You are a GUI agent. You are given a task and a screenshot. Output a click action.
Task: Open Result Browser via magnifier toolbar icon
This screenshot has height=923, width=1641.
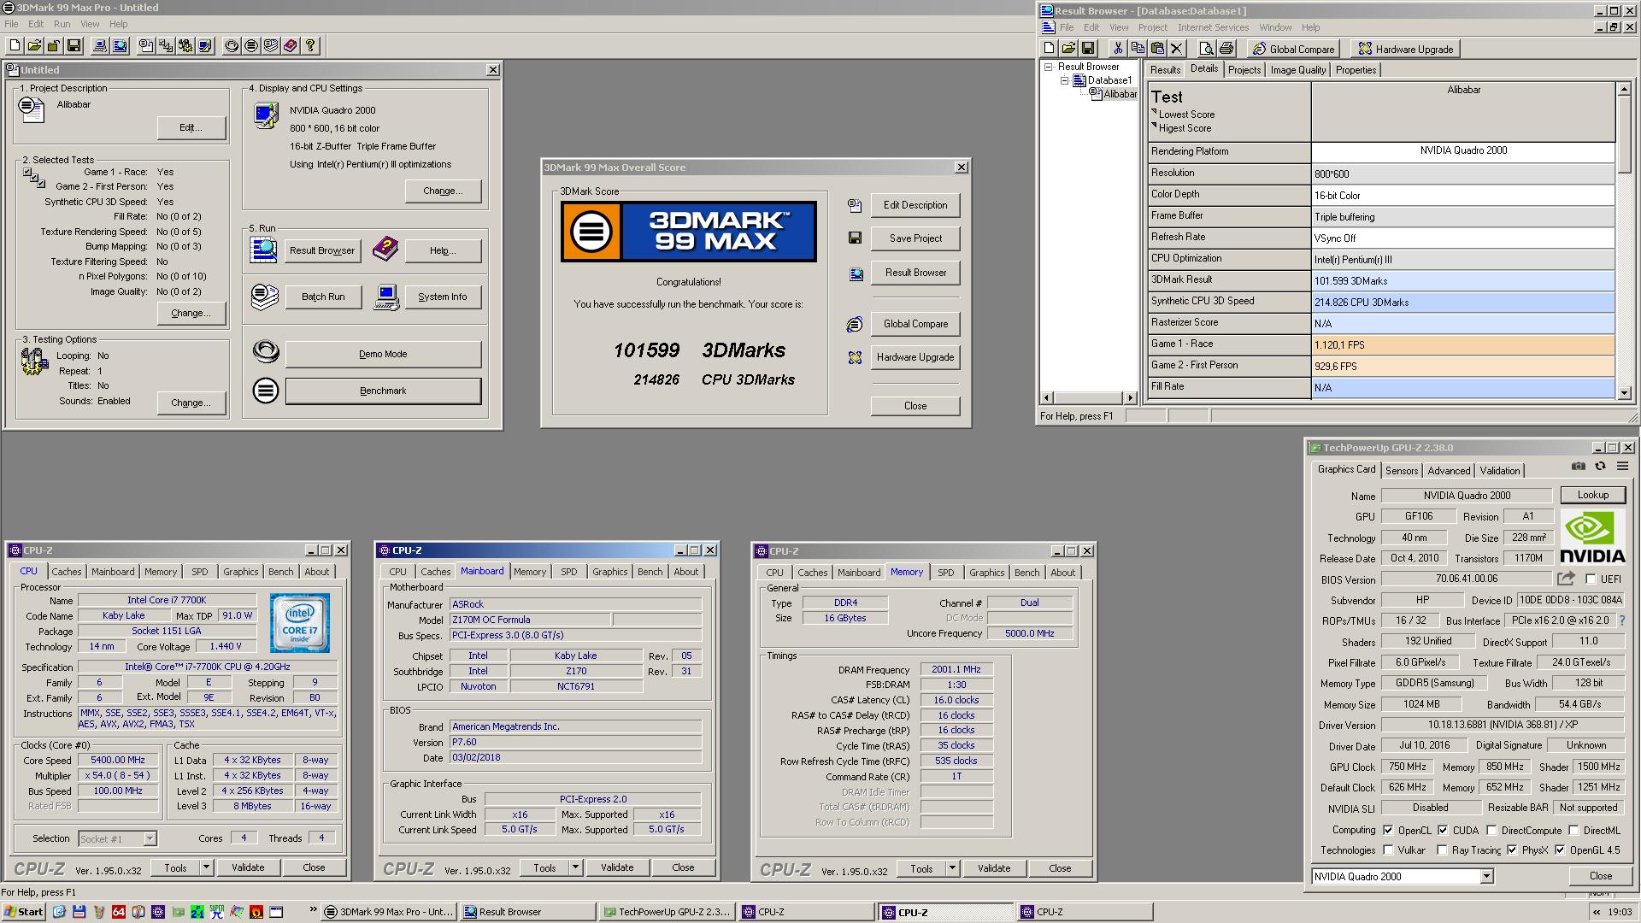tap(120, 46)
